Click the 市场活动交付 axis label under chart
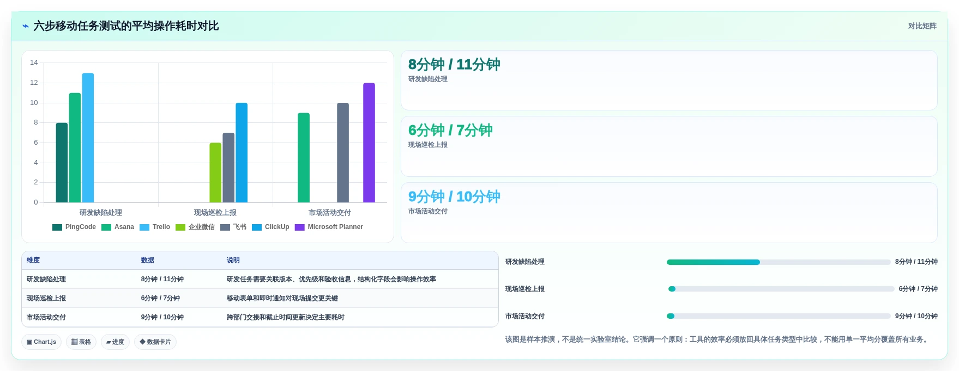Viewport: 959px width, 371px height. point(330,213)
